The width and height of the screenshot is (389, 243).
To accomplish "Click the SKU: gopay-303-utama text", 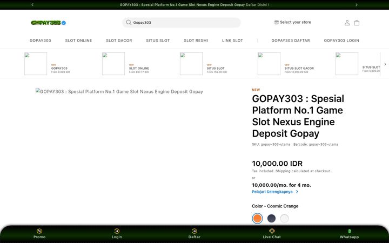I will [x=271, y=144].
